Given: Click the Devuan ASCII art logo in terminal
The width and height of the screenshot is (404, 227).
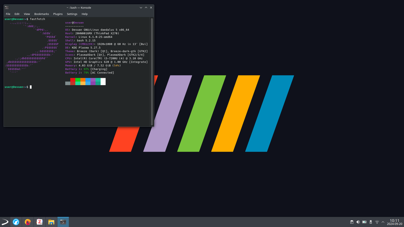Looking at the screenshot, I should (x=32, y=47).
